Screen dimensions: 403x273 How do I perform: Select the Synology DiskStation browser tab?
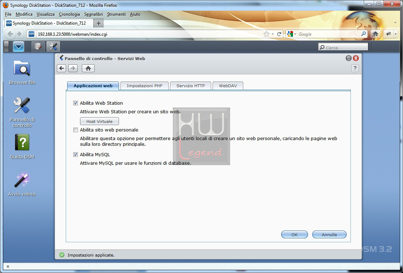coord(49,23)
